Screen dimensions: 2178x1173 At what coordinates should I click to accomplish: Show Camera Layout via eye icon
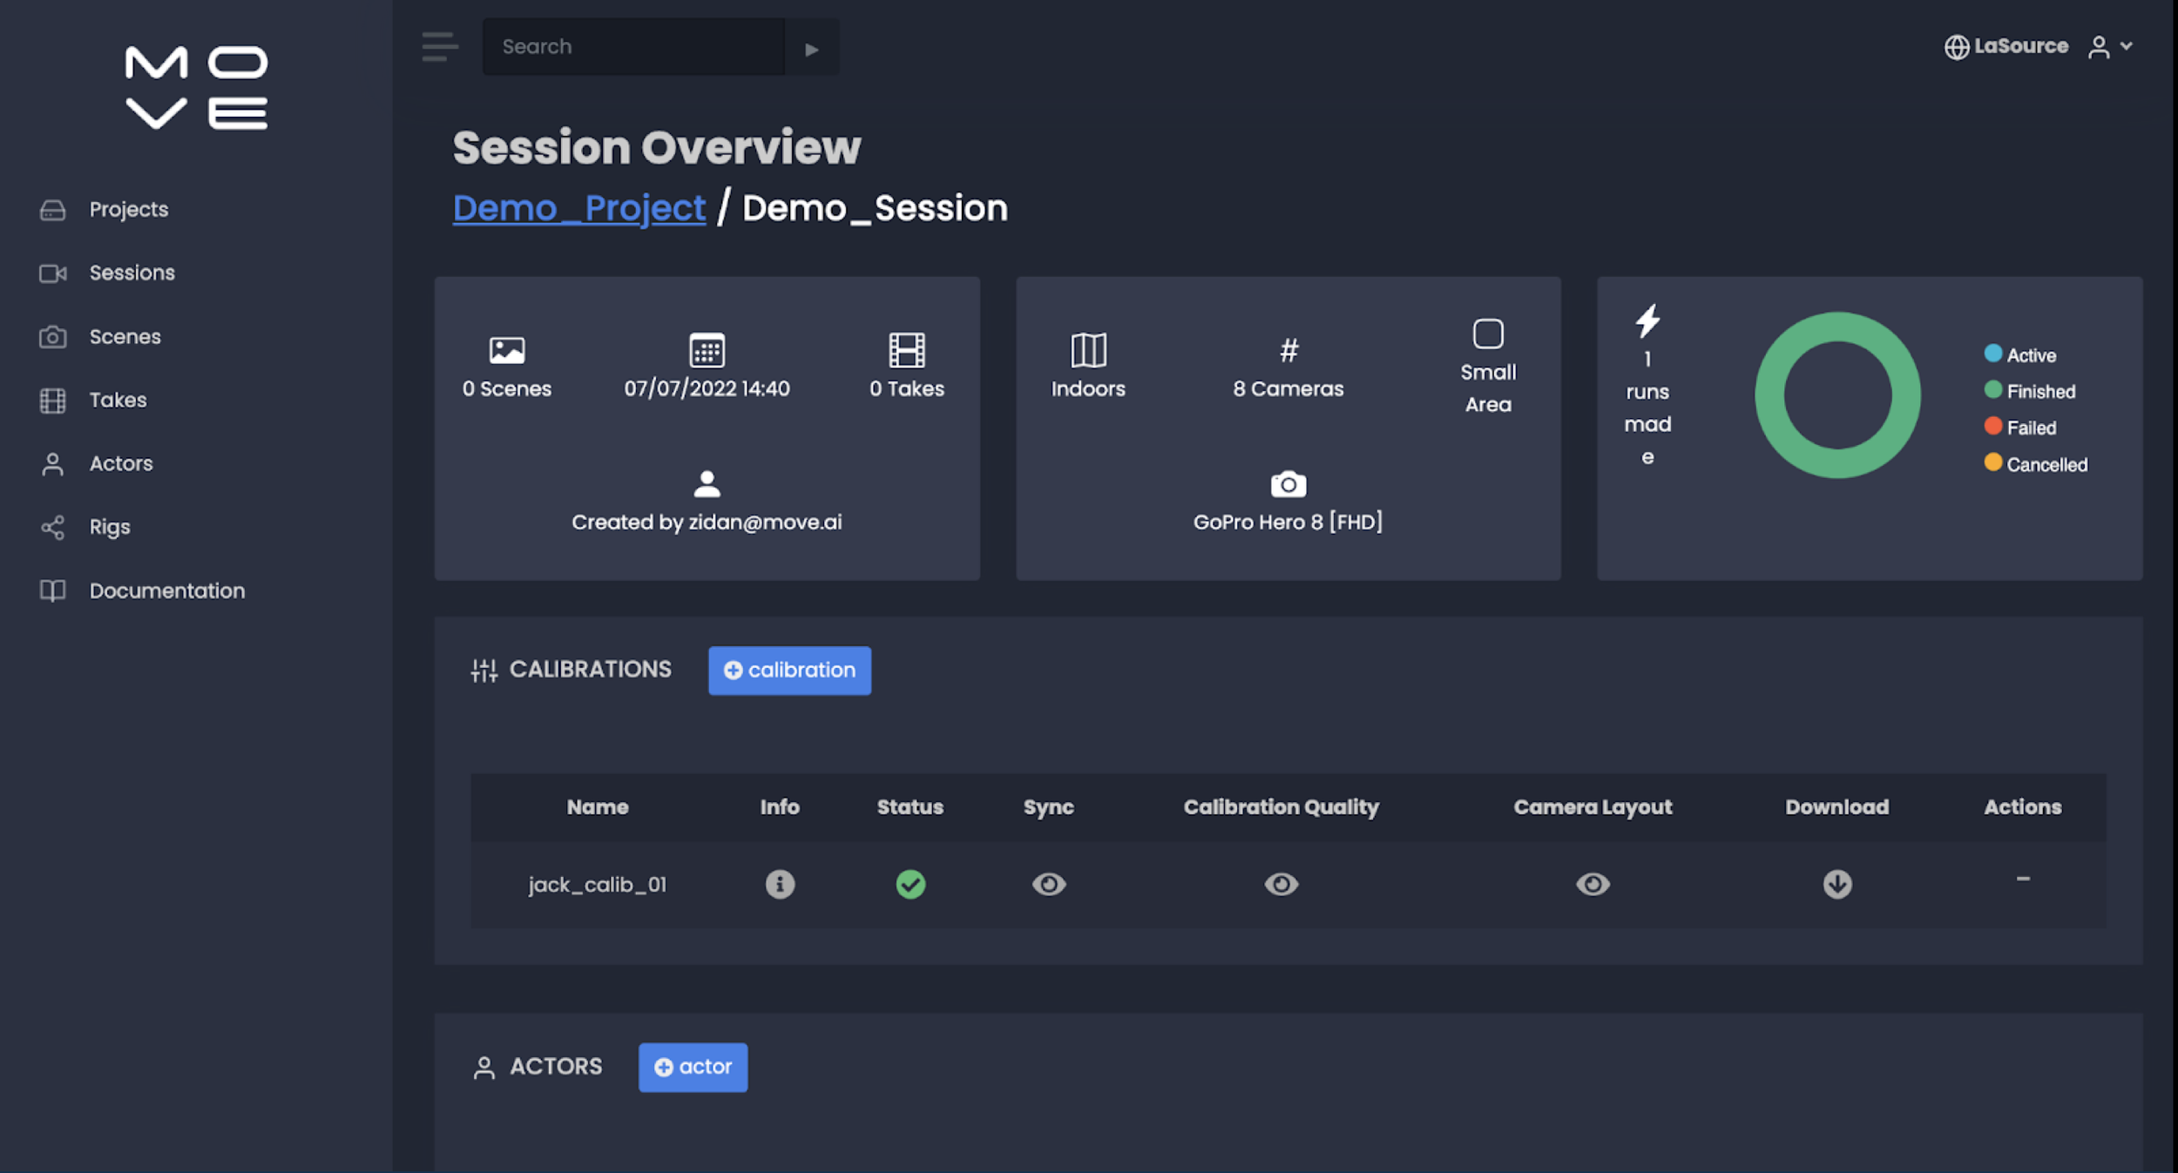1592,884
